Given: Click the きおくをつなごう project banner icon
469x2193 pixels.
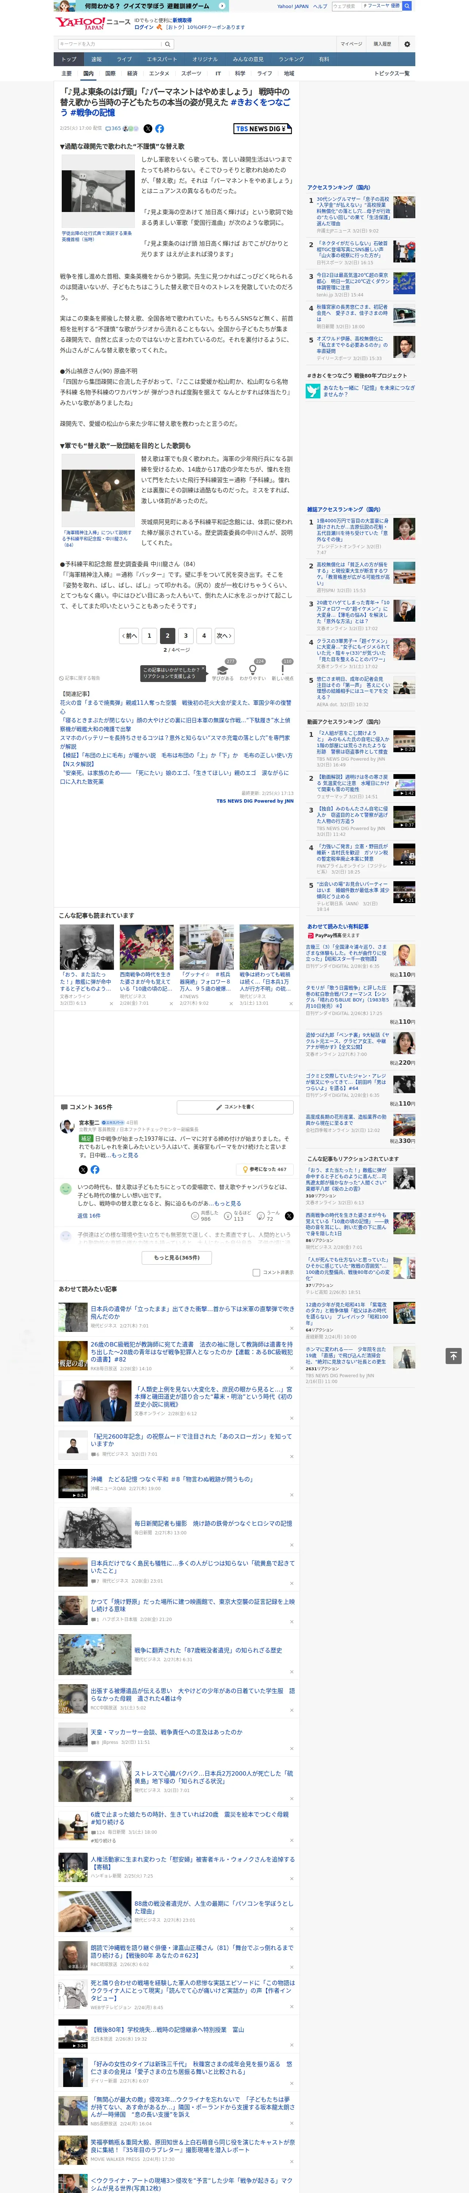Looking at the screenshot, I should point(313,391).
